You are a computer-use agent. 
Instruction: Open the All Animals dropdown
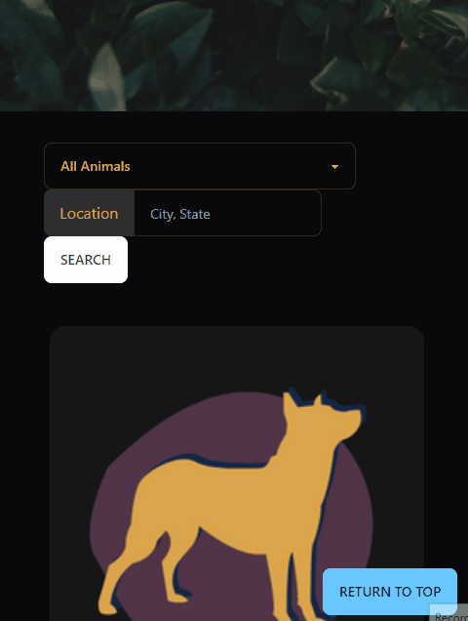click(x=200, y=166)
